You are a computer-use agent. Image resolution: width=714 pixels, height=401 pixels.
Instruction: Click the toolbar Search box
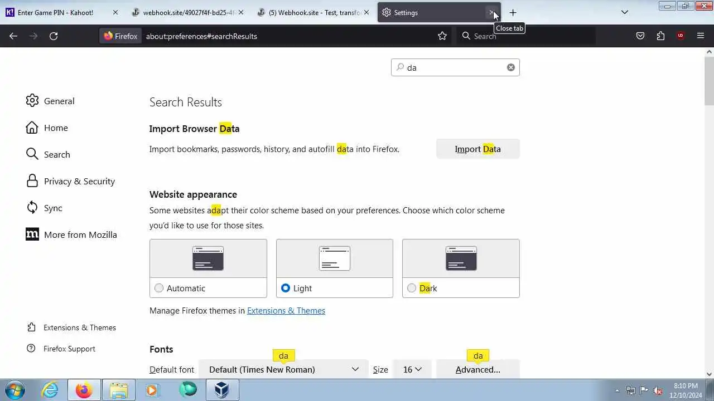click(526, 36)
